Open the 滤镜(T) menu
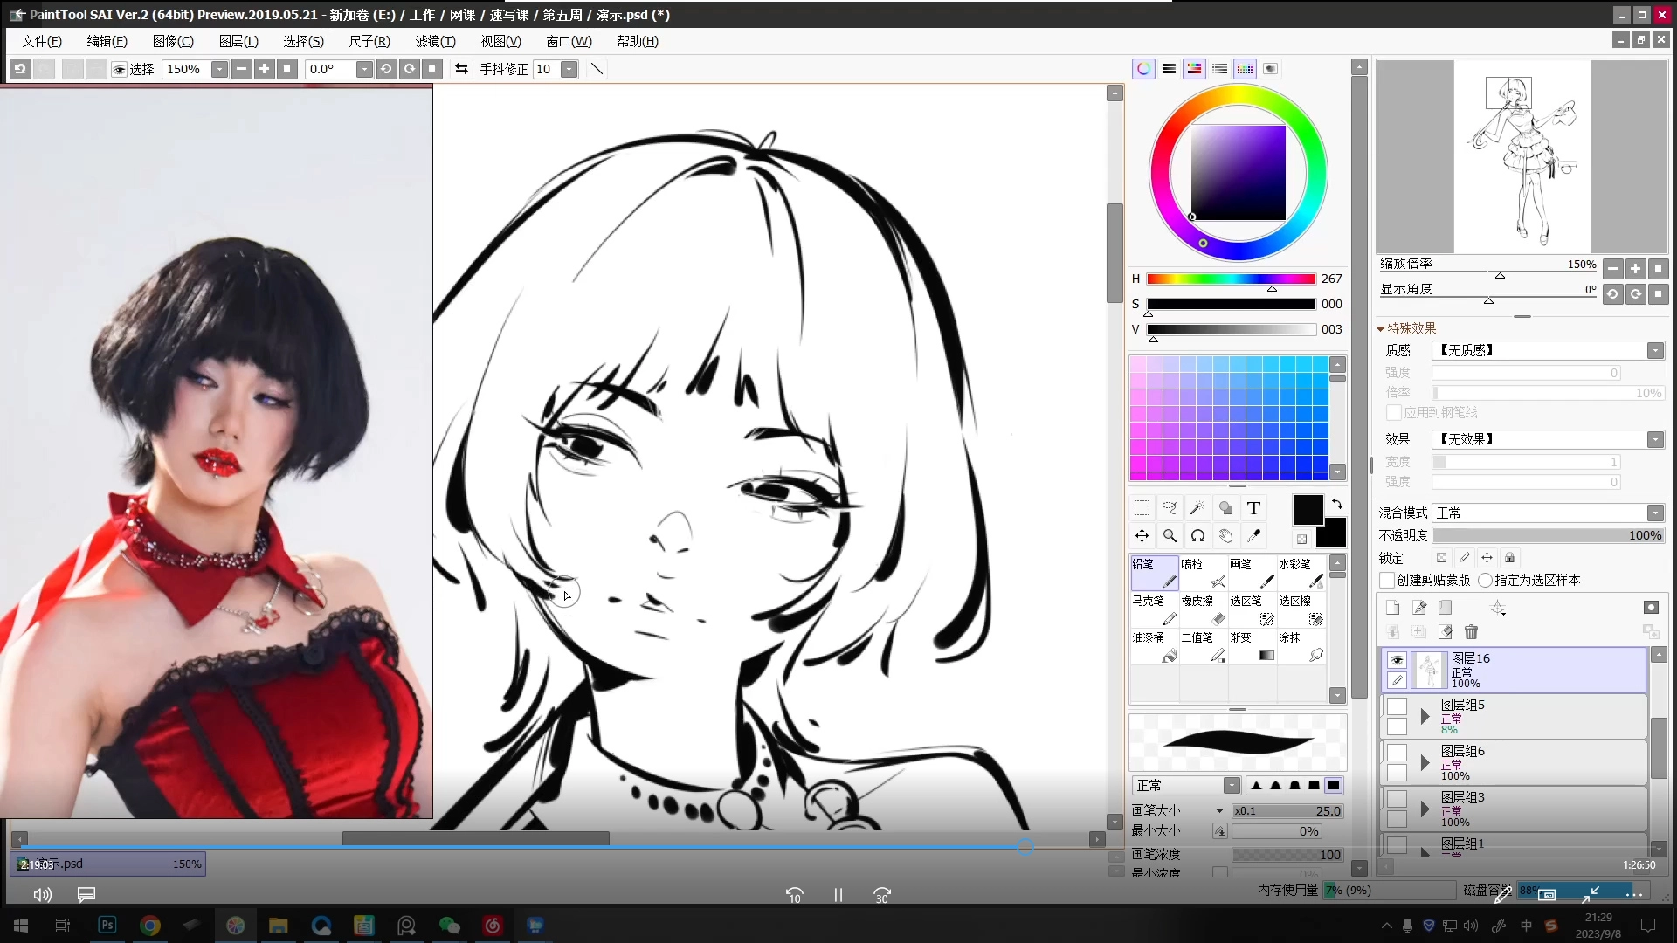 435,41
